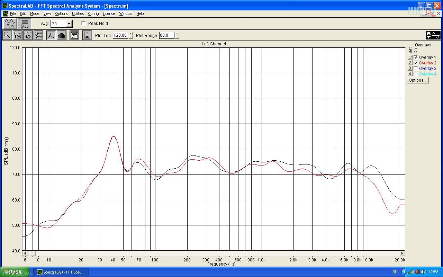Screen dimensions: 443x277
Task: Click the Zoom In 2X icon
Action: 17,35
